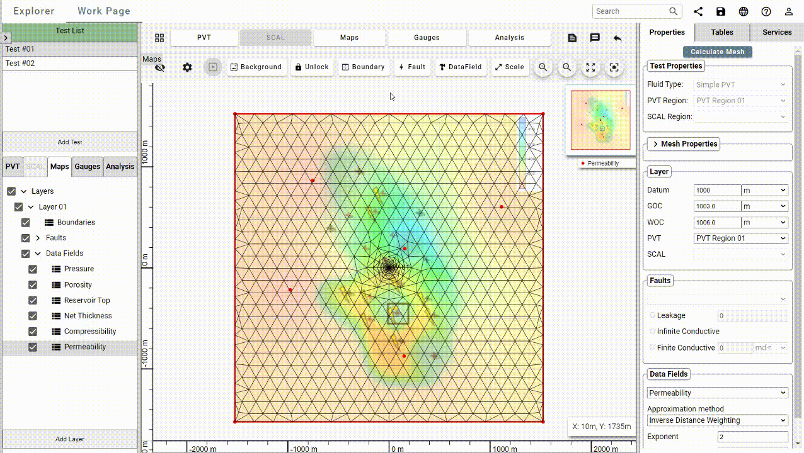Click the map overview thumbnail
Screen dimensions: 804x453
point(600,120)
